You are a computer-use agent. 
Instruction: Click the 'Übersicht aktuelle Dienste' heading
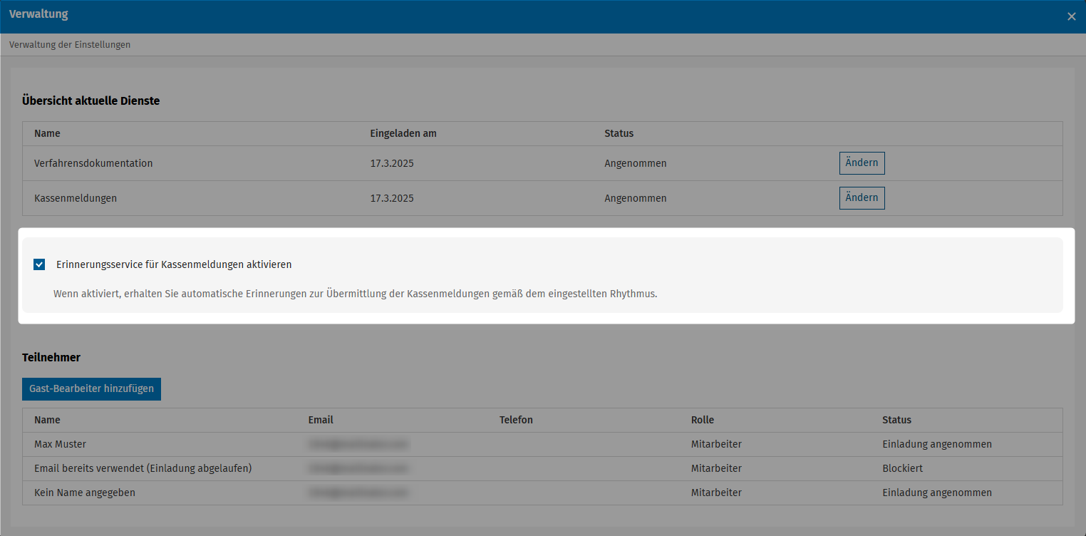coord(90,100)
